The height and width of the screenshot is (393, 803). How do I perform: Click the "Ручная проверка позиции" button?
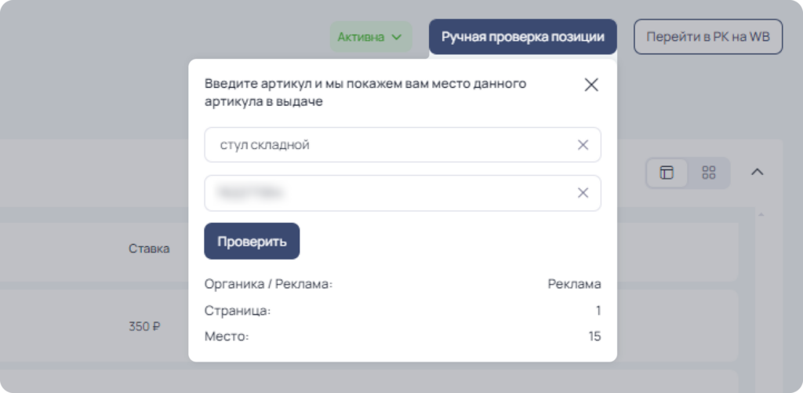click(x=523, y=37)
